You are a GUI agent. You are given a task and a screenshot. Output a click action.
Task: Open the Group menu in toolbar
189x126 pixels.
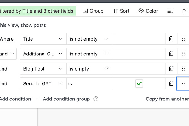(x=93, y=11)
